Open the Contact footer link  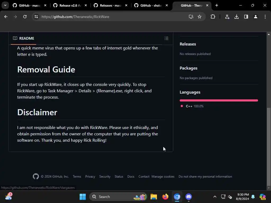click(x=144, y=176)
